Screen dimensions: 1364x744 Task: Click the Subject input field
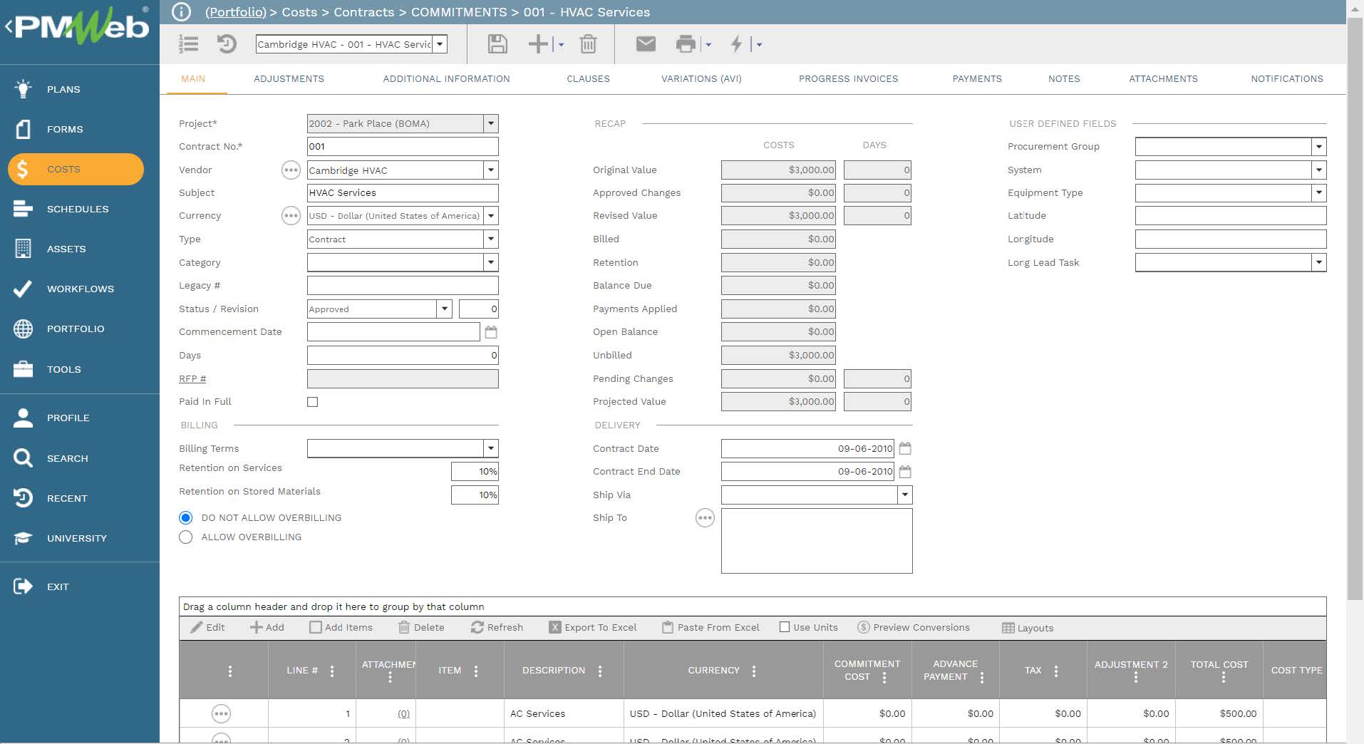[403, 192]
